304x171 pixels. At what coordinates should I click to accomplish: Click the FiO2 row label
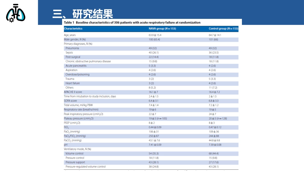point(66,127)
